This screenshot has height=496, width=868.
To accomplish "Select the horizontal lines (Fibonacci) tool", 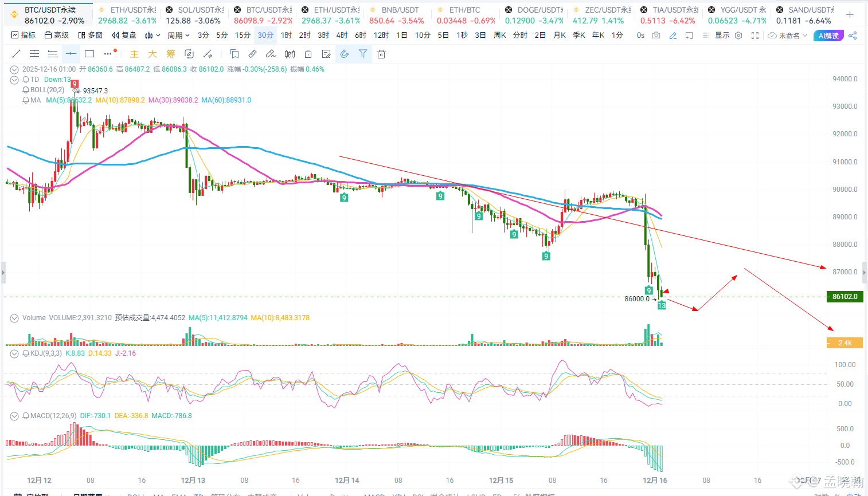I will pos(53,54).
